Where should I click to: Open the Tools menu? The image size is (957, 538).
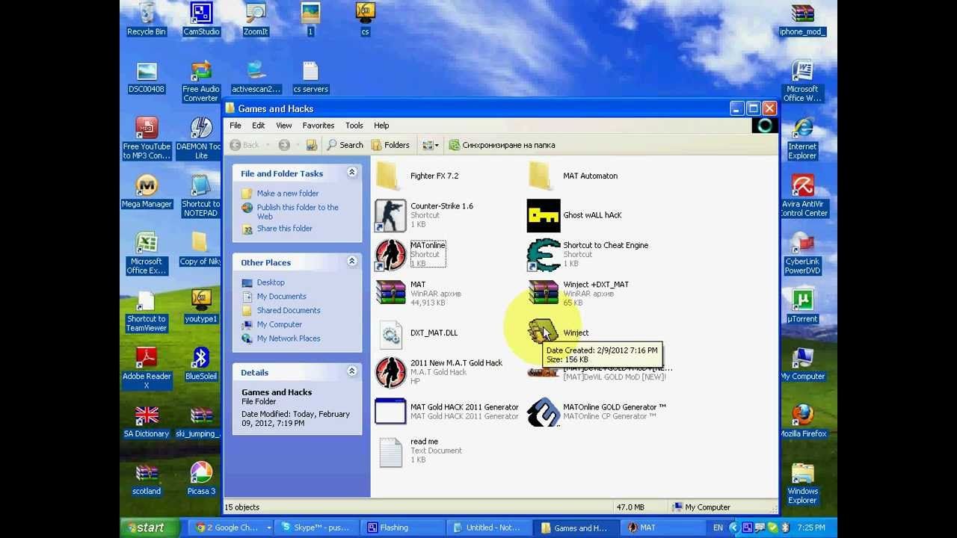pos(354,126)
